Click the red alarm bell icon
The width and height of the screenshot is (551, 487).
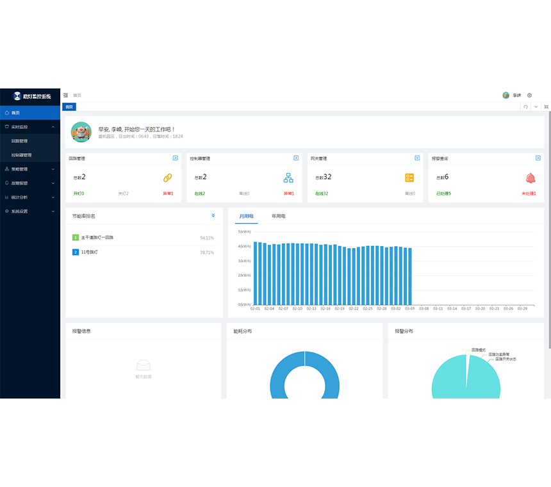click(x=530, y=177)
